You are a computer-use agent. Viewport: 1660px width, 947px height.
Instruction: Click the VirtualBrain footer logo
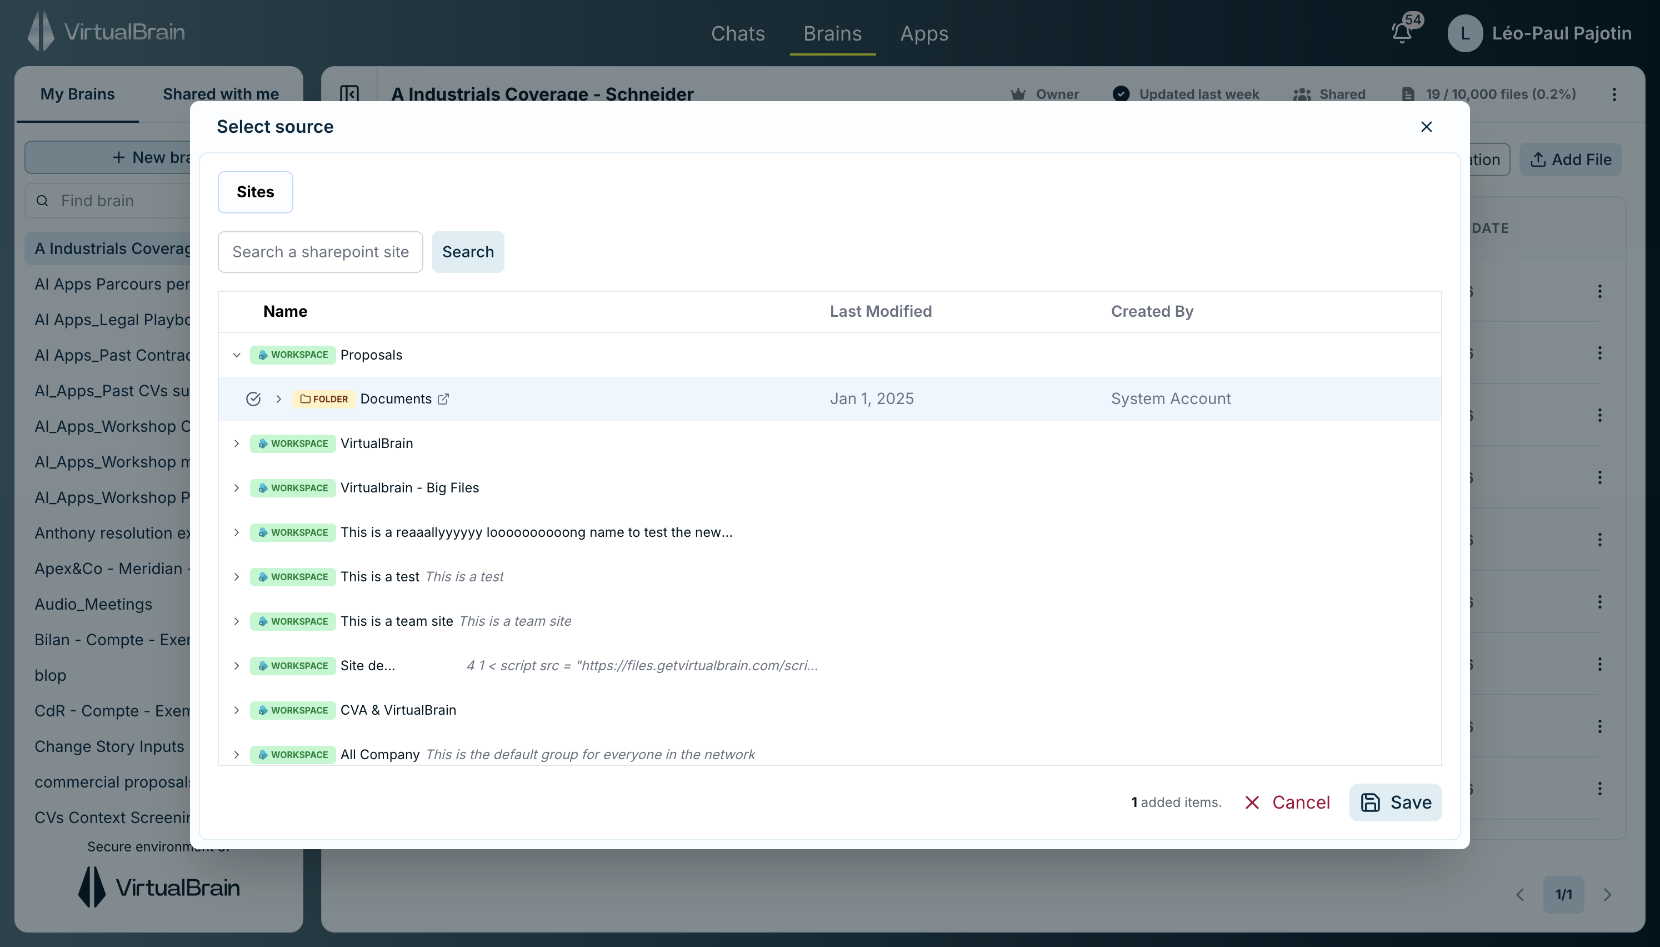pos(158,887)
